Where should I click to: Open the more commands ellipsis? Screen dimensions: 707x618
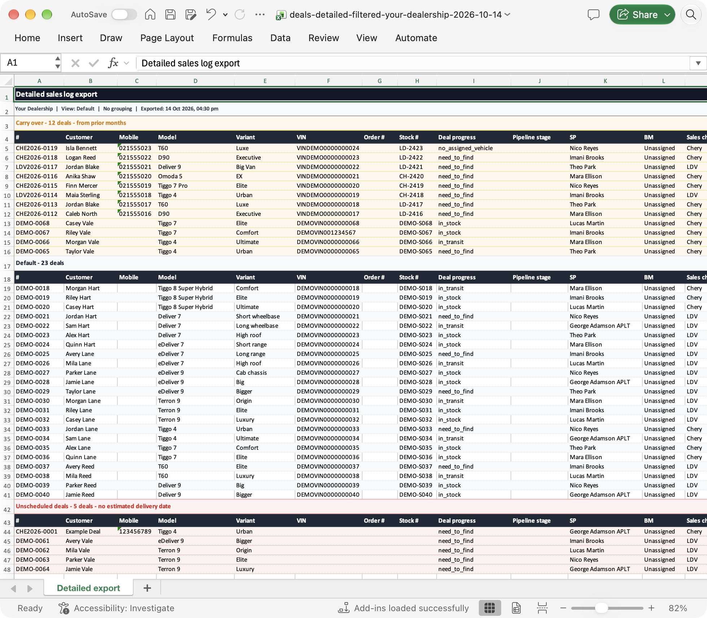260,14
